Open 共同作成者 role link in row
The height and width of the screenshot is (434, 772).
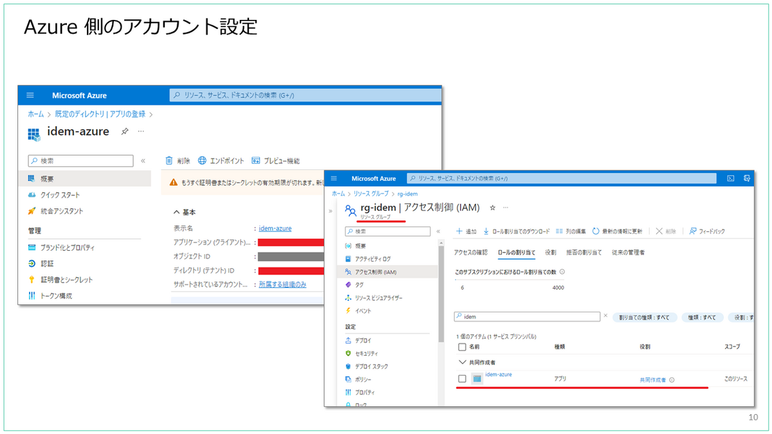click(653, 380)
